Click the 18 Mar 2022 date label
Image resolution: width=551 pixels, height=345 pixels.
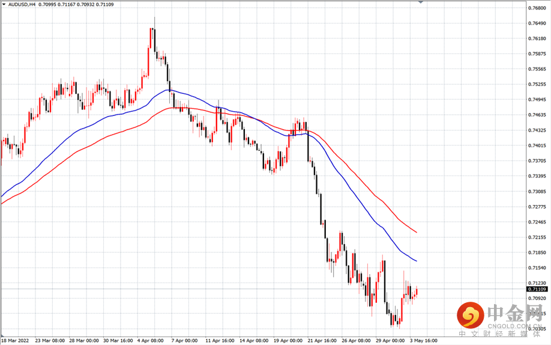pyautogui.click(x=14, y=340)
